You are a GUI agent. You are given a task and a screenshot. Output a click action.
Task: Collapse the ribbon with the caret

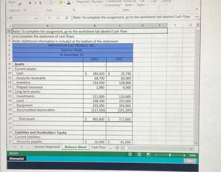pyautogui.click(x=197, y=9)
